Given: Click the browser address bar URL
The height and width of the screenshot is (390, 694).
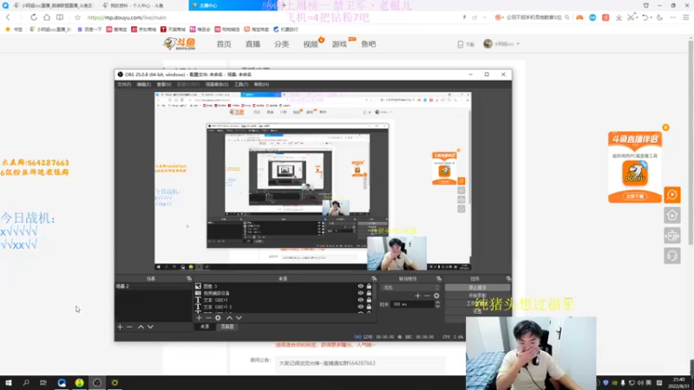Looking at the screenshot, I should tap(127, 17).
